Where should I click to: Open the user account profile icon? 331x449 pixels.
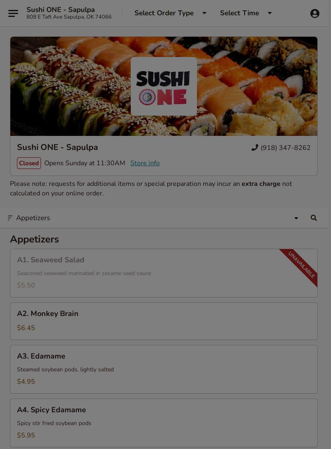[x=314, y=13]
